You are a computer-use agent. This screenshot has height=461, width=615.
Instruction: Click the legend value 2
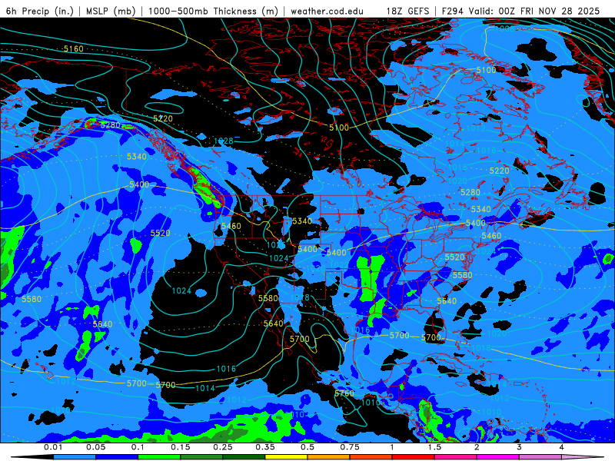pos(477,447)
